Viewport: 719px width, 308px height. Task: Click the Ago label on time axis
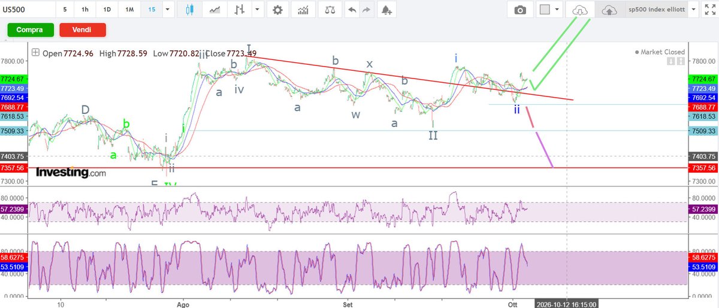(x=183, y=304)
